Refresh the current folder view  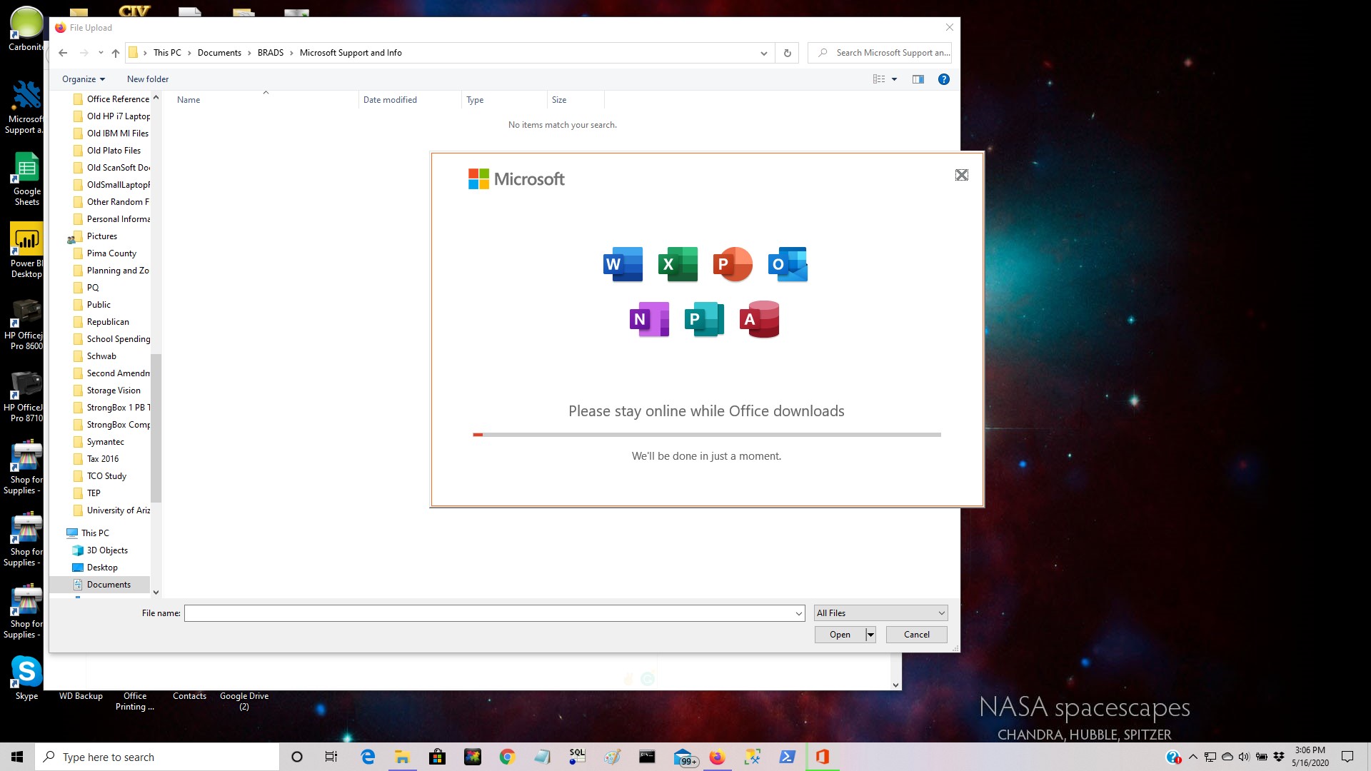pos(788,53)
